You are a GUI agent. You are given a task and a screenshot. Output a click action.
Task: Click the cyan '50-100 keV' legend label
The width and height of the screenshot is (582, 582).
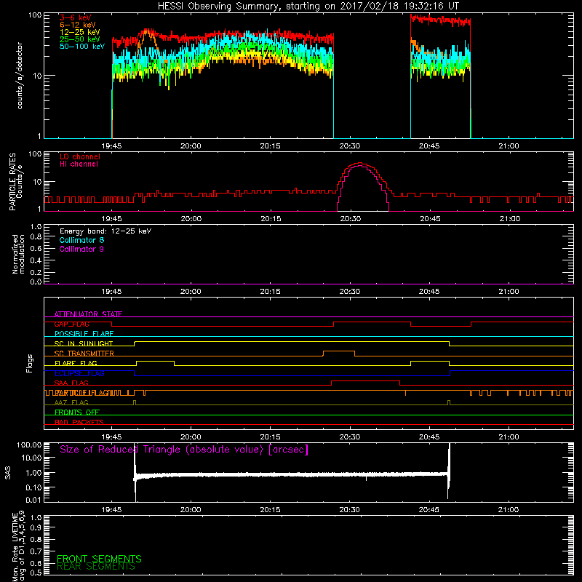click(82, 47)
